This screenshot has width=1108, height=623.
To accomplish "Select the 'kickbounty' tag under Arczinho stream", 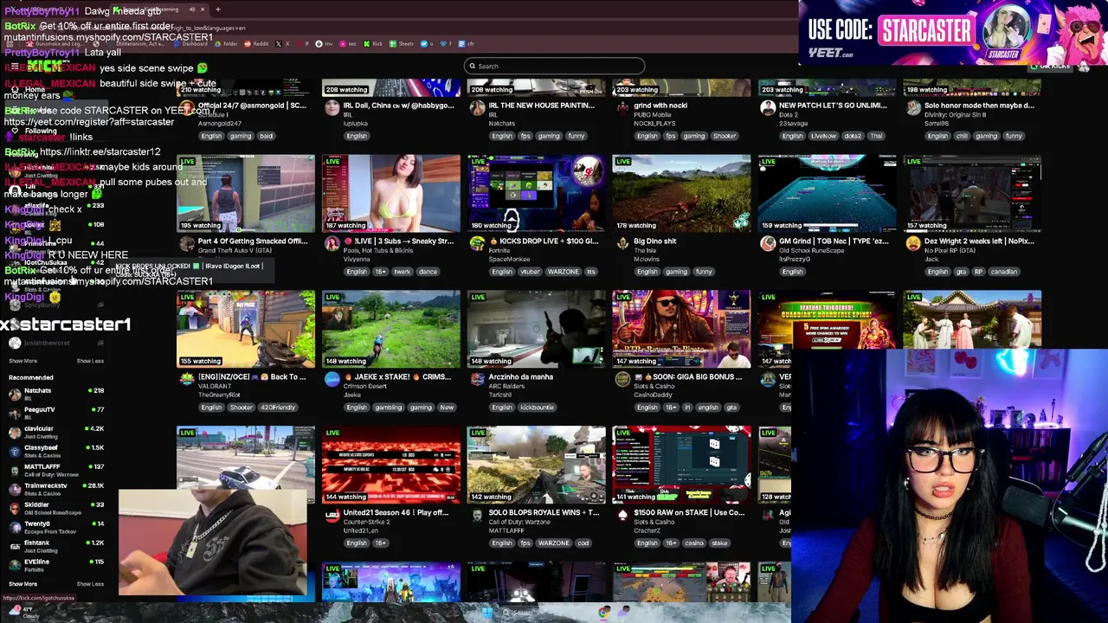I will pos(538,408).
